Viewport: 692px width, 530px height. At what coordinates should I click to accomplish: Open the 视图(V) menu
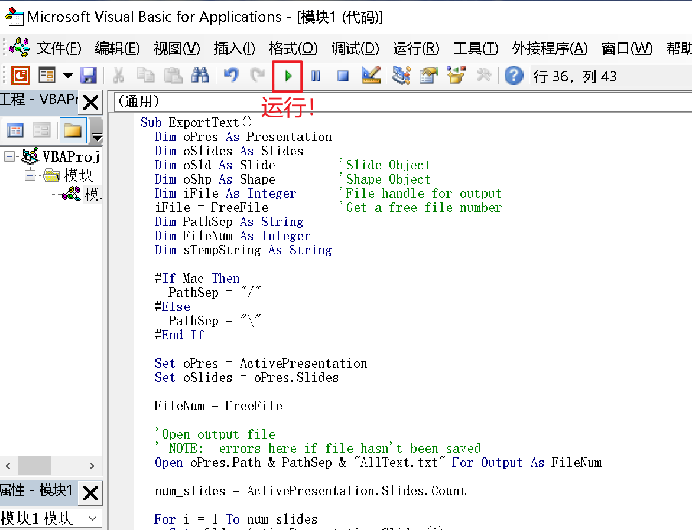click(x=177, y=48)
